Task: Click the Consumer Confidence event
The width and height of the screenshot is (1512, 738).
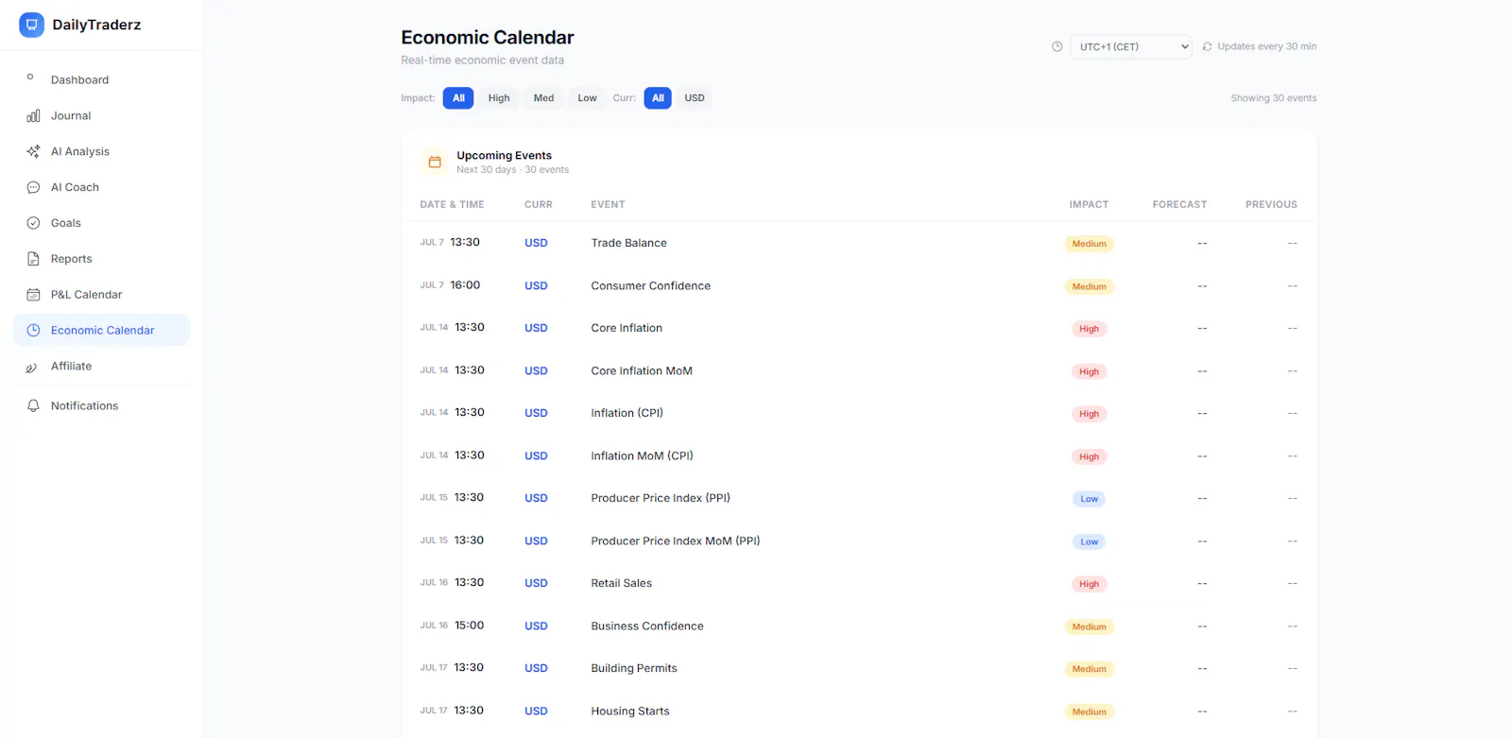Action: [x=650, y=285]
